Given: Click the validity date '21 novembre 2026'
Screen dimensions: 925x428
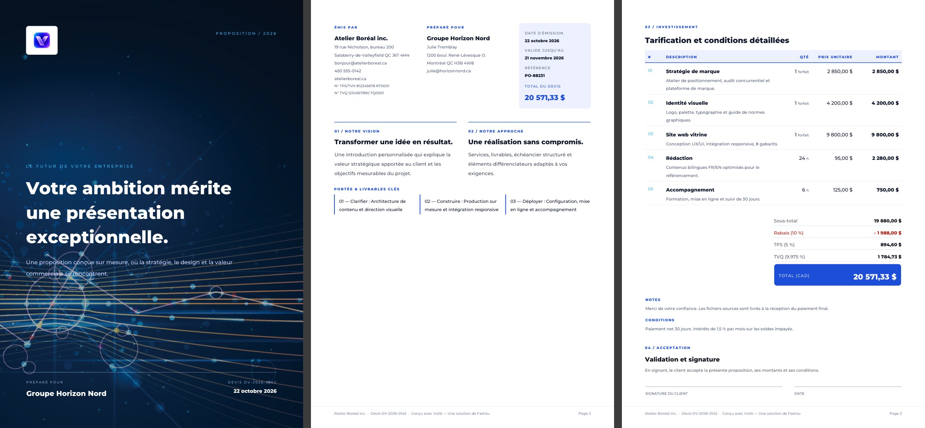Looking at the screenshot, I should (x=544, y=58).
